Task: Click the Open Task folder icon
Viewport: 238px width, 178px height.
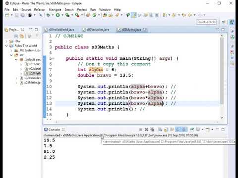Action: [x=111, y=15]
